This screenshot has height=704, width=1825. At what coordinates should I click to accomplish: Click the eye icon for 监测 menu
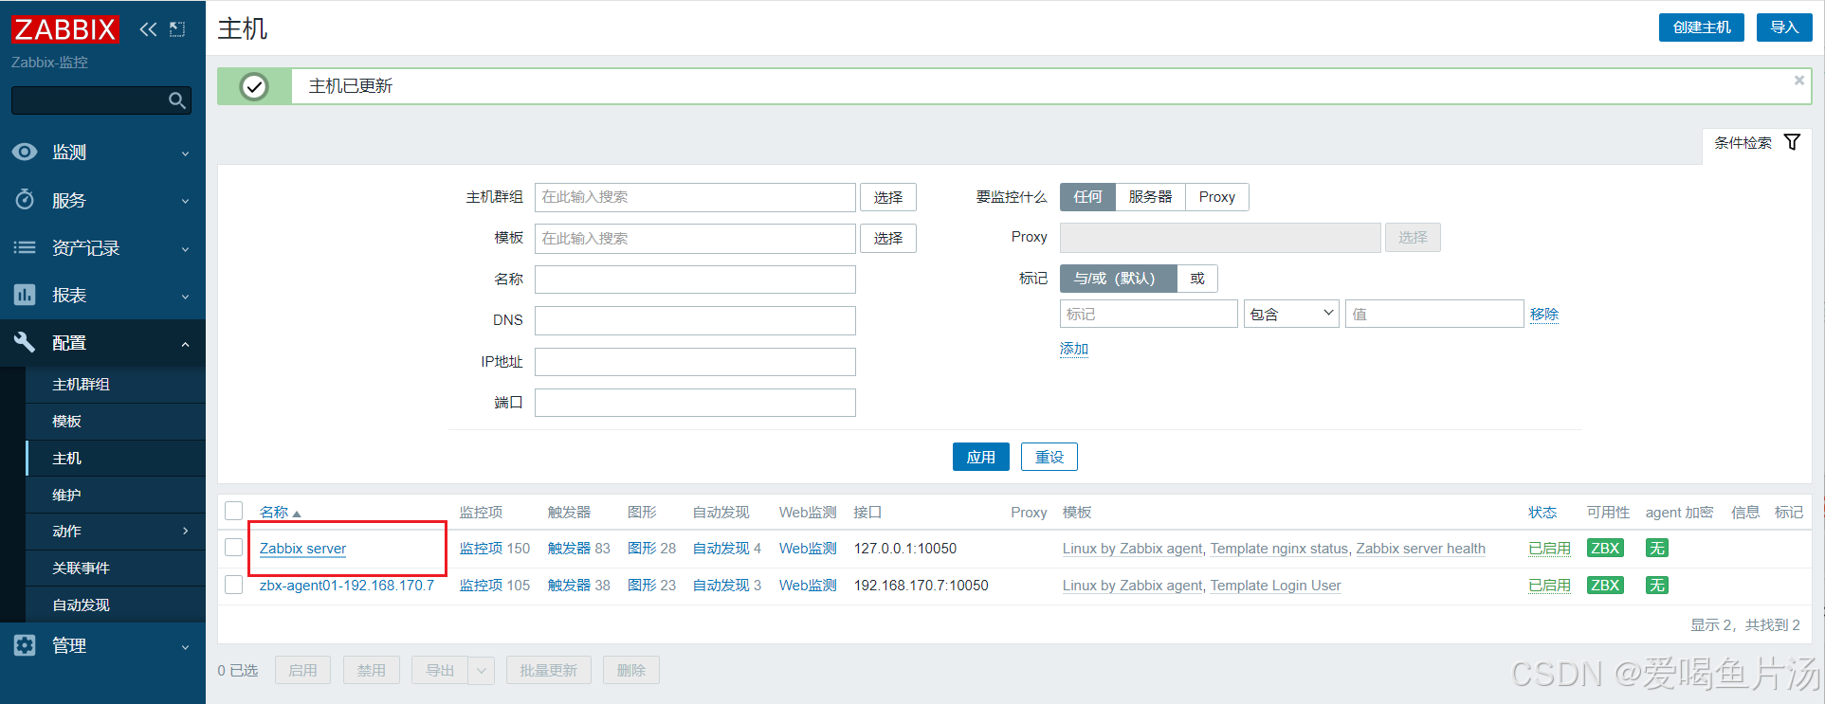26,152
